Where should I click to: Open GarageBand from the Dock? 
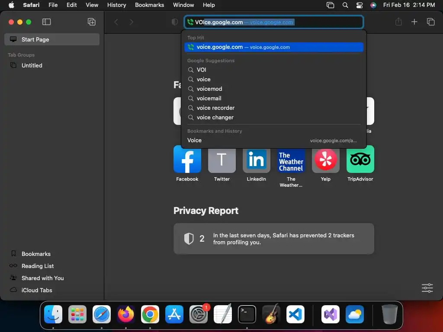[271, 314]
